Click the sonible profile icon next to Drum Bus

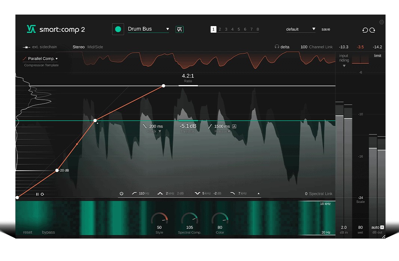click(x=179, y=29)
